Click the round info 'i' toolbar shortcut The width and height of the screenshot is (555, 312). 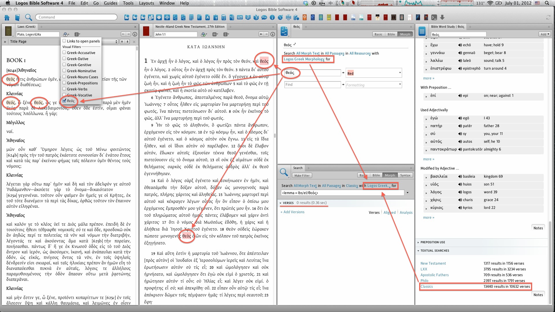[272, 17]
